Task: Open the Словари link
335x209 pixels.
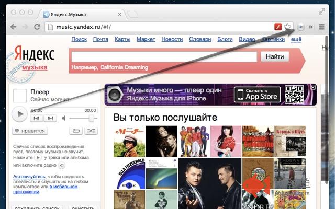Action: pos(200,39)
